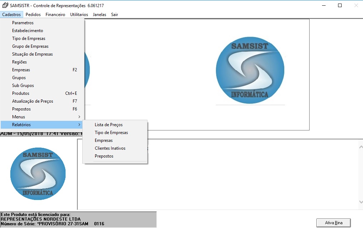Select Prepostos report in Relatórios submenu
363x247 pixels.
(x=115, y=156)
